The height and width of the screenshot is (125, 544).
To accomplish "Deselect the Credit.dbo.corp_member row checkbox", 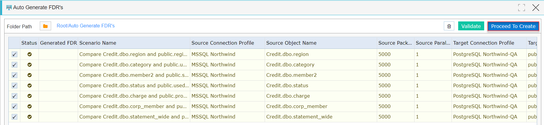I will click(x=14, y=106).
